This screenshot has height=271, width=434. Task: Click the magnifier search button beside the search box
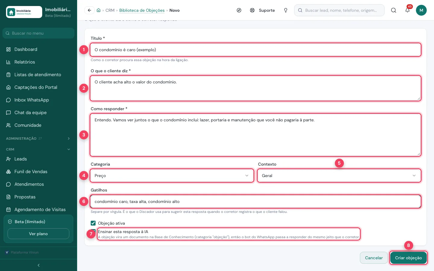pyautogui.click(x=394, y=10)
